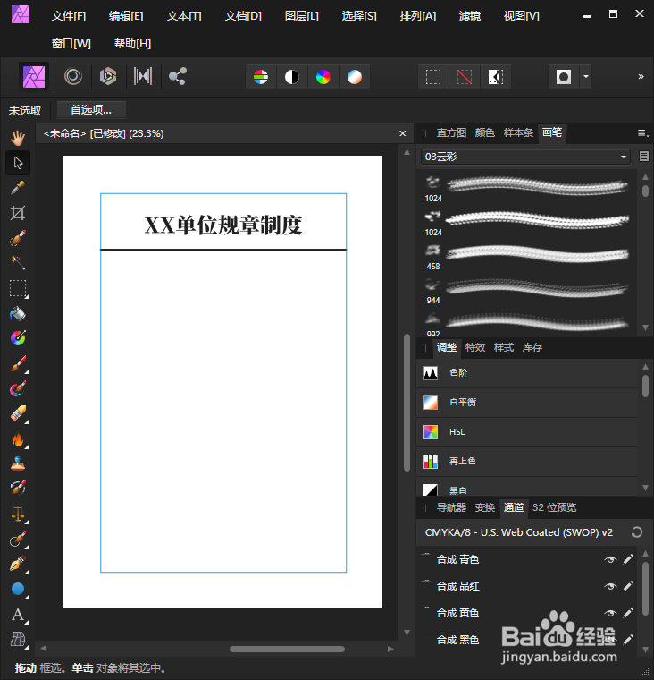Select the Selection Brush tool
The width and height of the screenshot is (654, 680).
(18, 238)
